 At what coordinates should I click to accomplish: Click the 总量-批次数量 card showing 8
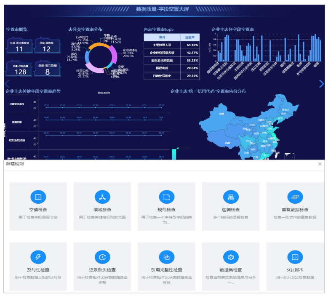coord(48,69)
